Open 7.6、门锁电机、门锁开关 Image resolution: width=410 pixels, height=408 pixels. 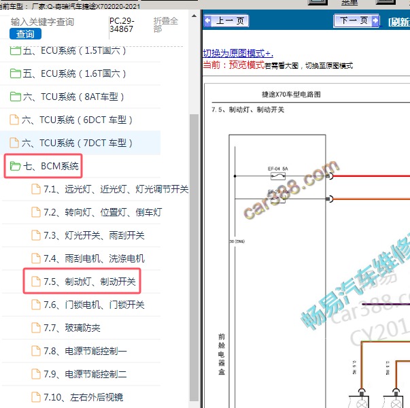pyautogui.click(x=94, y=305)
